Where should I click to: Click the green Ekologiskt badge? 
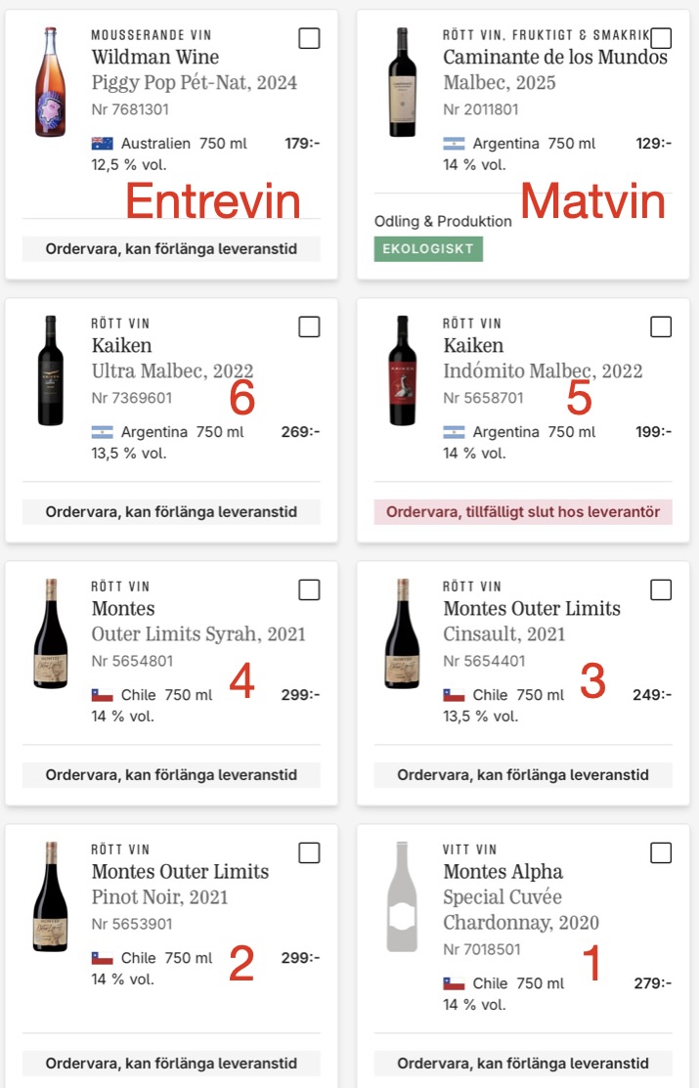(428, 248)
